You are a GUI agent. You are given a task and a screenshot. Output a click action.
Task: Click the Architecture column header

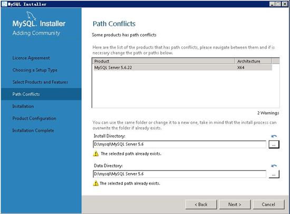253,61
